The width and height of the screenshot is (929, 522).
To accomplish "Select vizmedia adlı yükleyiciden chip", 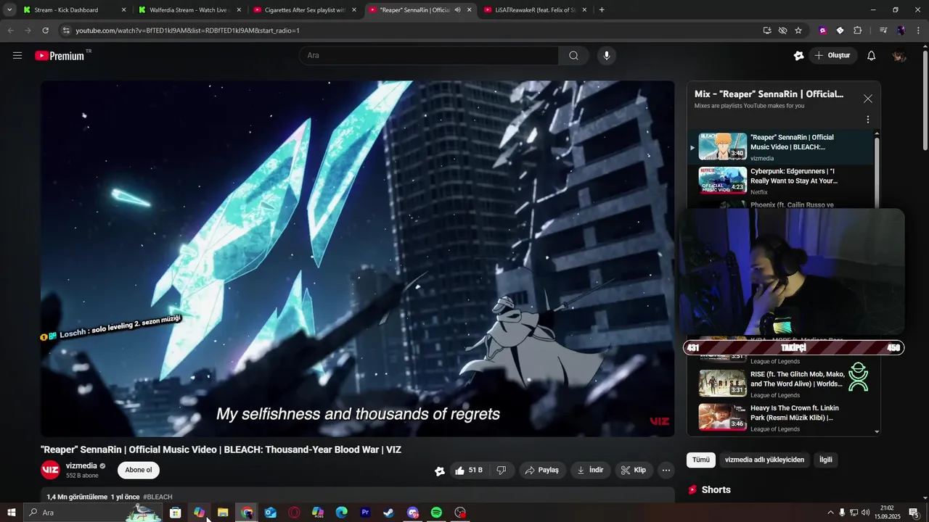I will point(764,460).
